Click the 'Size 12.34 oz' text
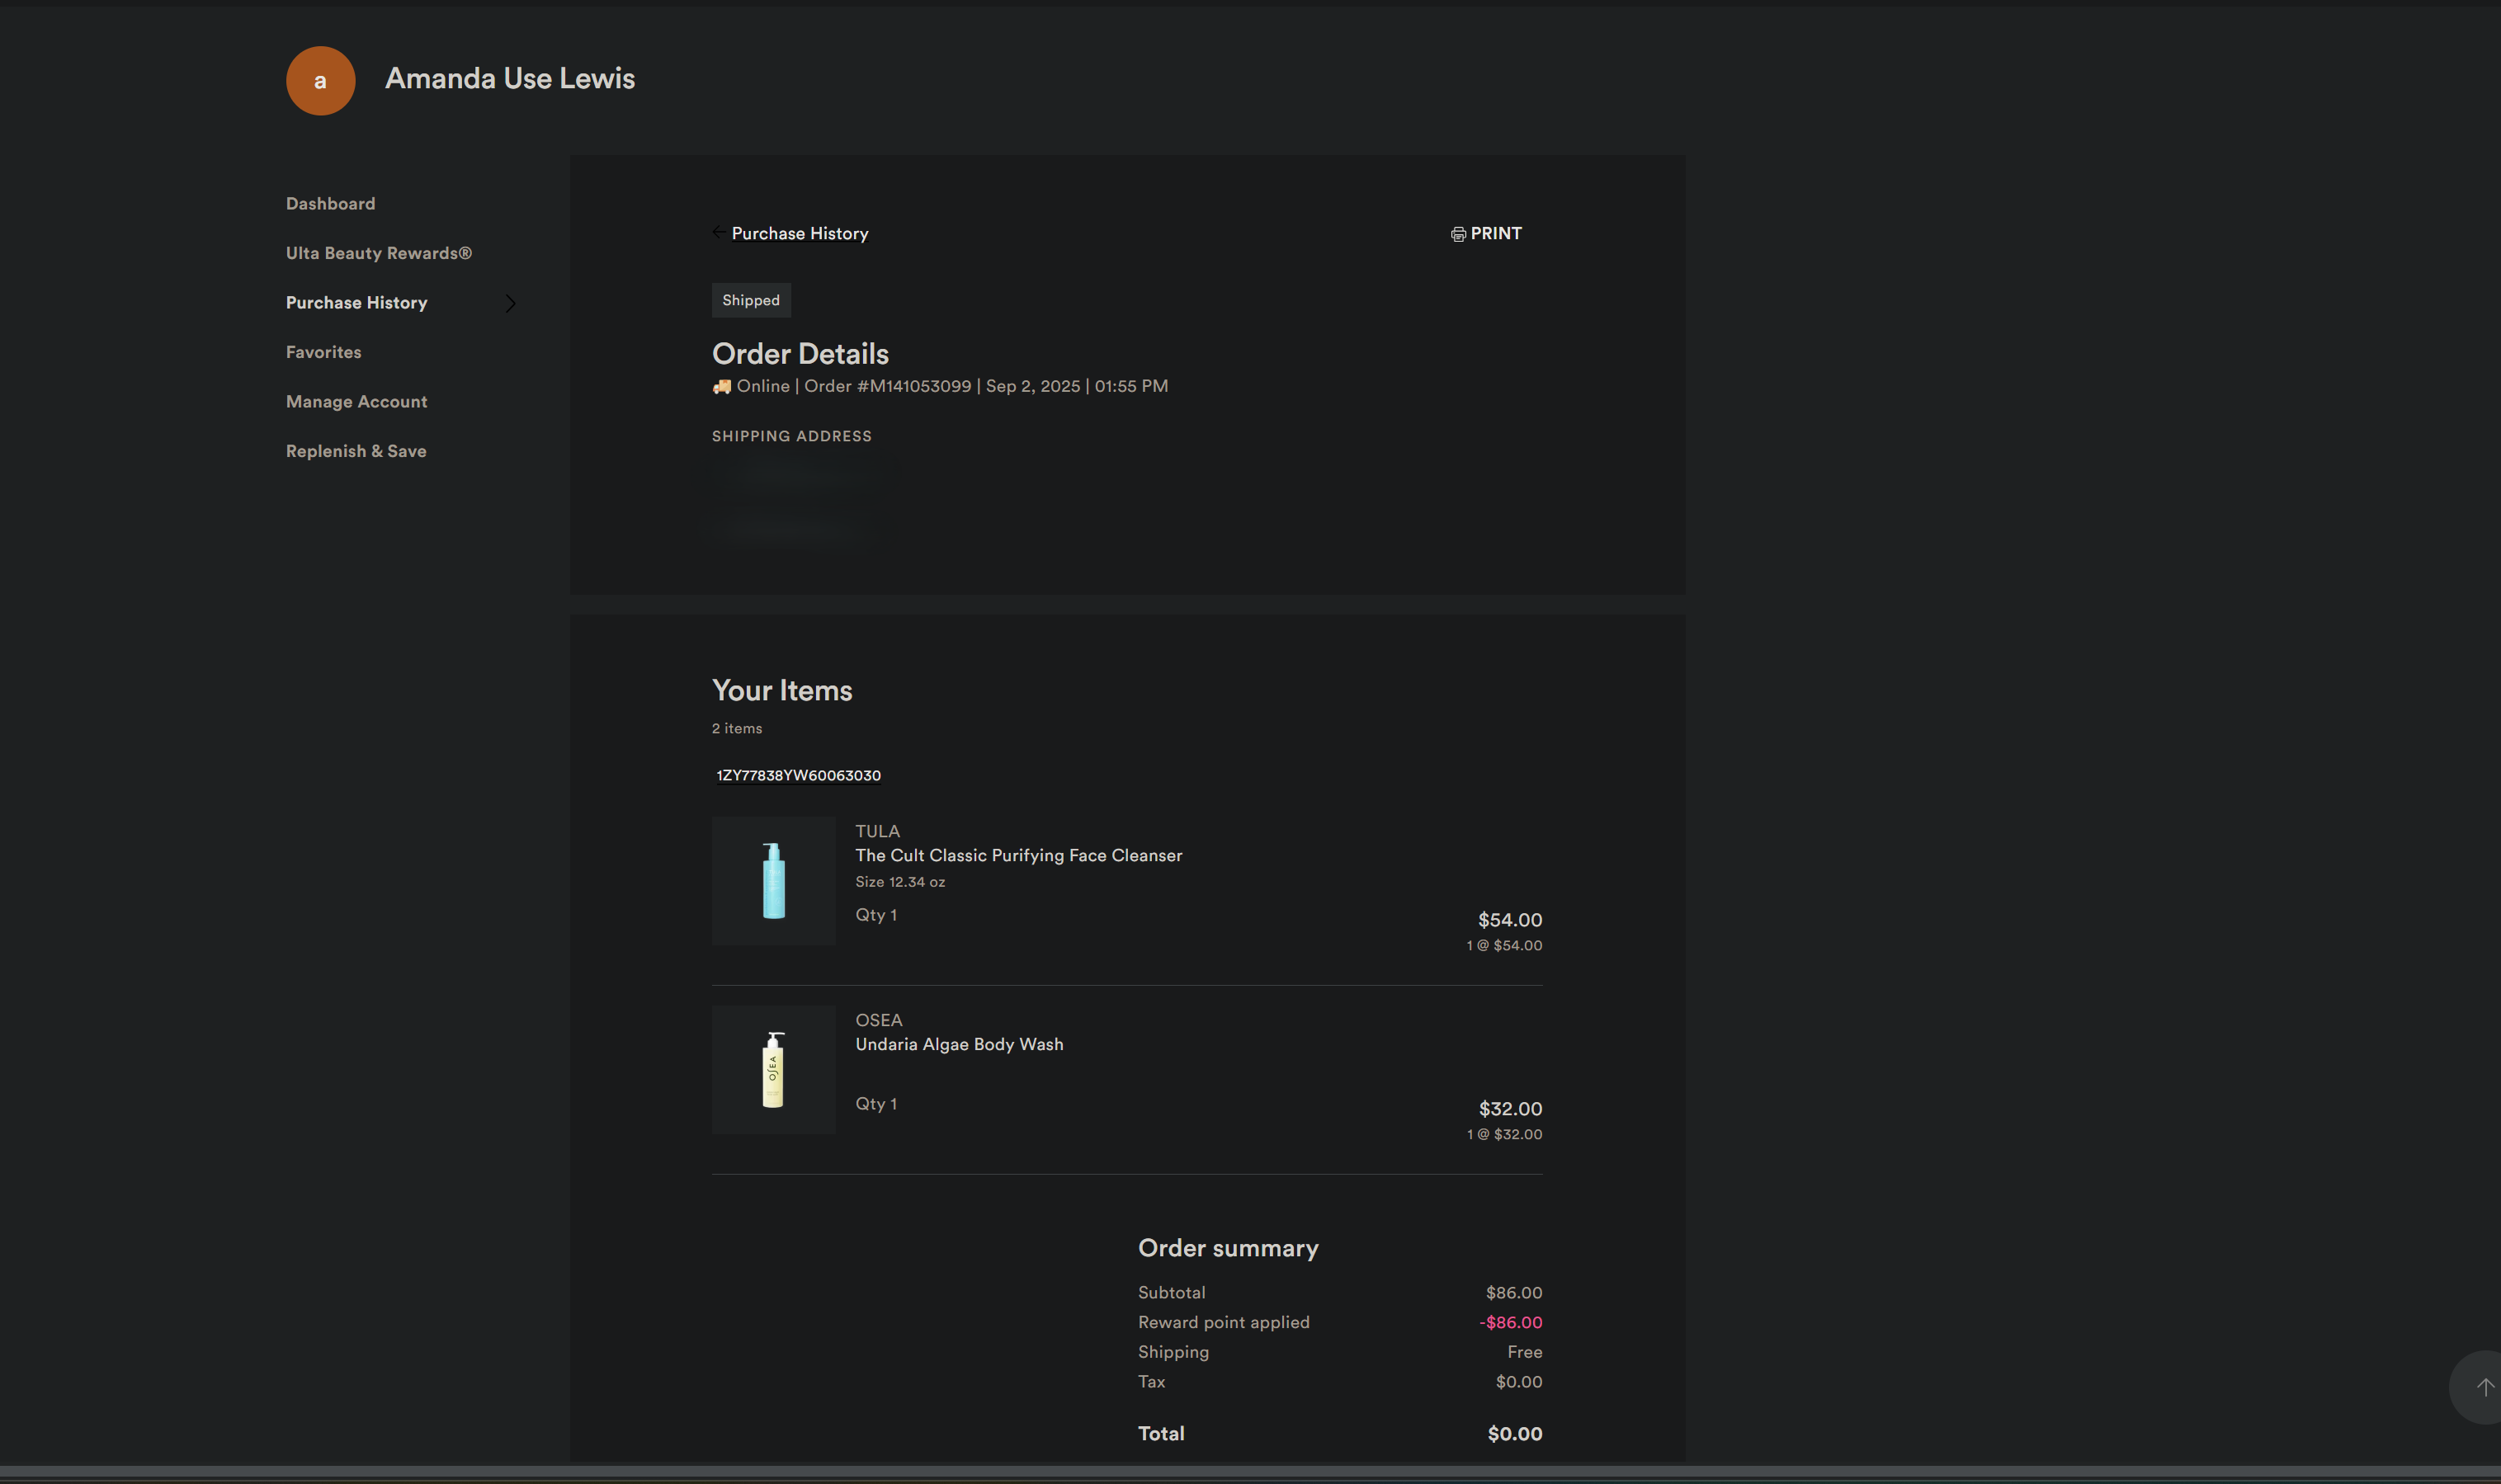The width and height of the screenshot is (2501, 1484). tap(900, 882)
